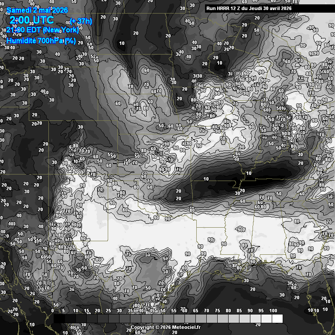The width and height of the screenshot is (335, 335).
Task: Click the black 0% swatch on the humidity scale
Action: coord(58,319)
